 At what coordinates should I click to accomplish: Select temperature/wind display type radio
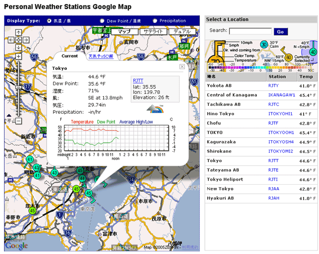tap(49, 21)
